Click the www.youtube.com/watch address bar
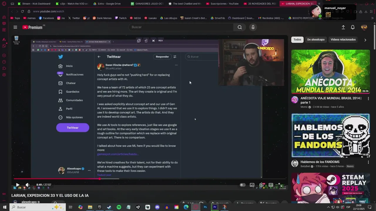The image size is (376, 211). tap(48, 11)
